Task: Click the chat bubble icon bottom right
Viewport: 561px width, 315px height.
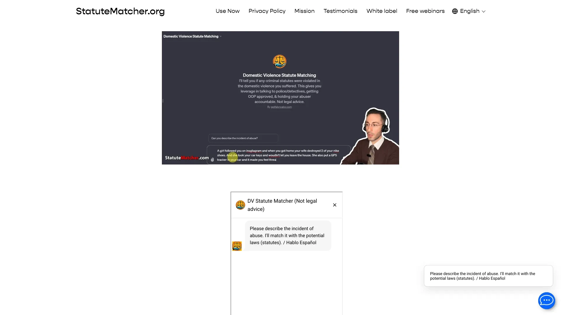Action: [547, 301]
